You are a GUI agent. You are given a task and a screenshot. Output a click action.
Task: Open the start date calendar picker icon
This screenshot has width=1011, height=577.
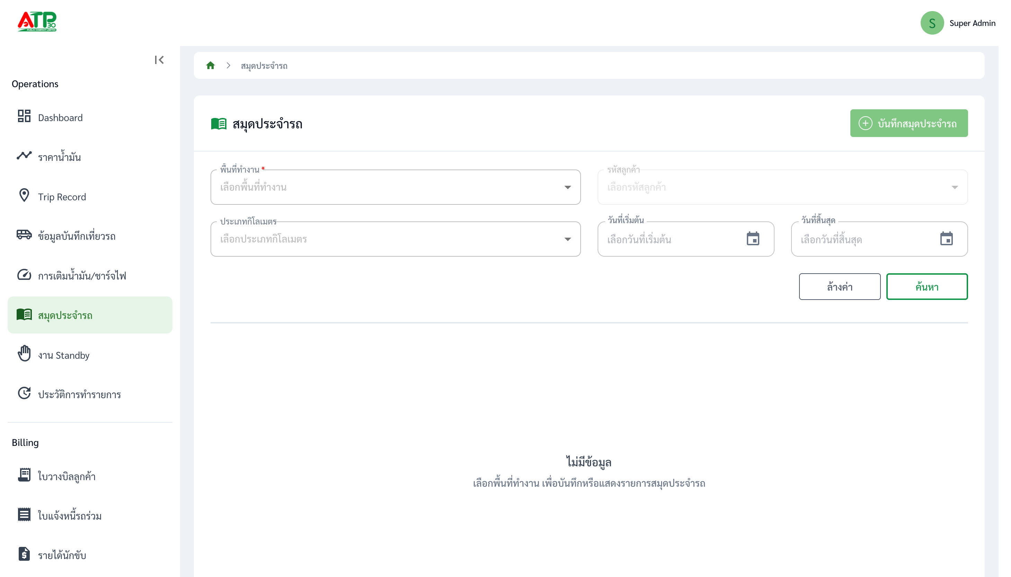pyautogui.click(x=752, y=239)
